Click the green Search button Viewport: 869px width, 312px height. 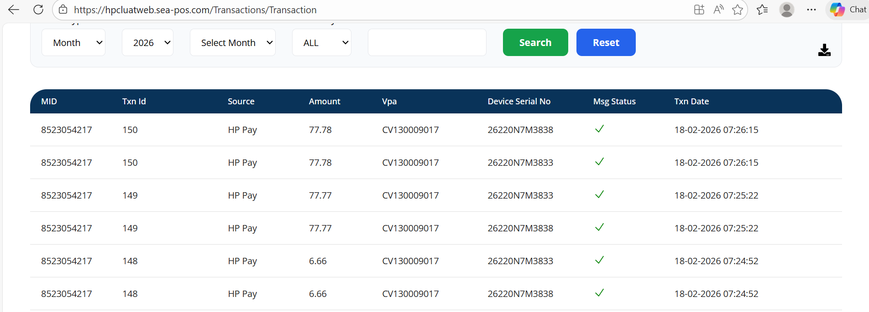point(535,42)
